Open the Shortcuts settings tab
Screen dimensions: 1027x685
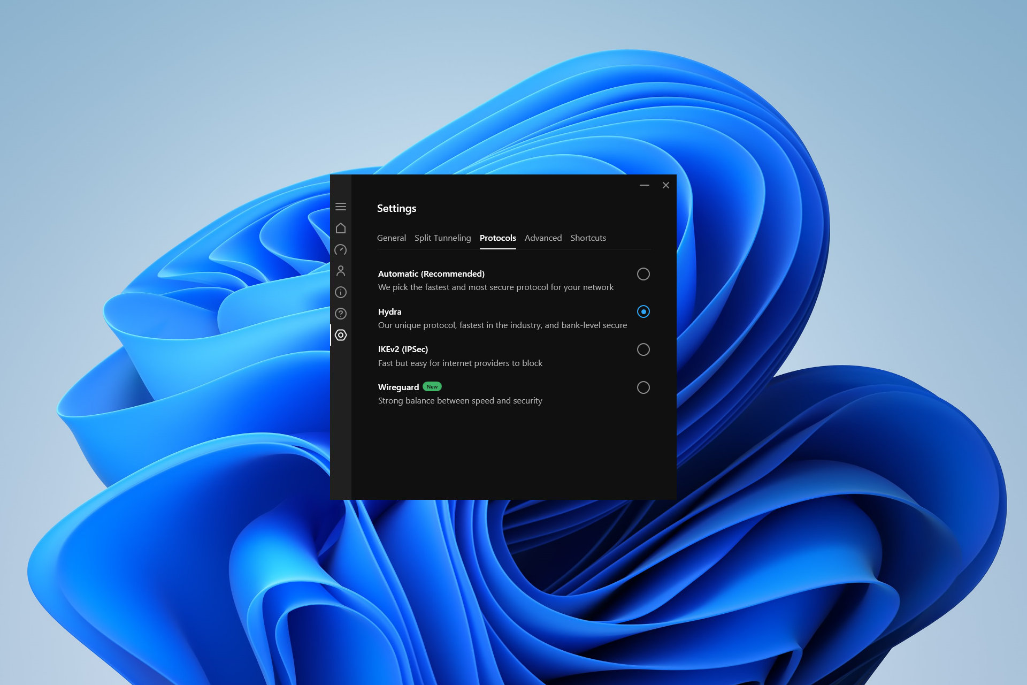(587, 238)
